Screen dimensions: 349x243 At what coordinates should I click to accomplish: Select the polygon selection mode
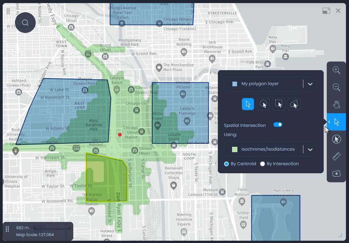coord(294,104)
